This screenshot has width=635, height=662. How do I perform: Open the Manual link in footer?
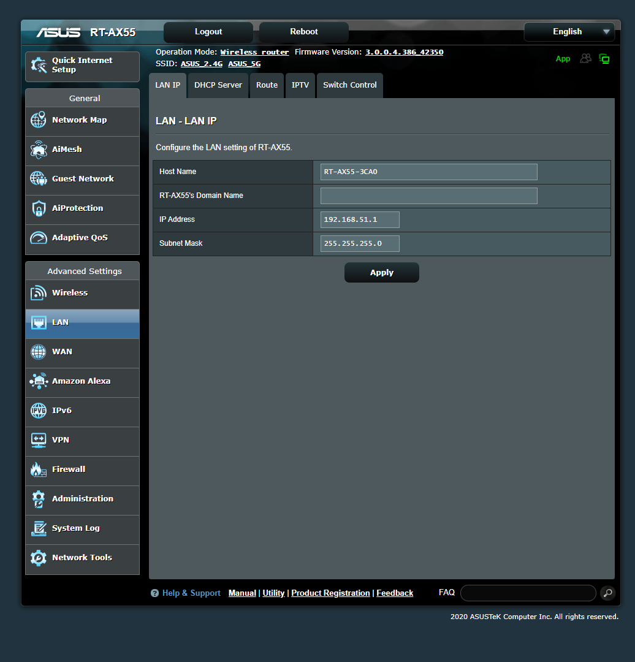(242, 593)
